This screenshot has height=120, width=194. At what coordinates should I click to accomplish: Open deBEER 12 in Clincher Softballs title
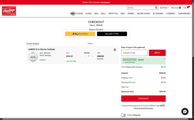click(42, 49)
